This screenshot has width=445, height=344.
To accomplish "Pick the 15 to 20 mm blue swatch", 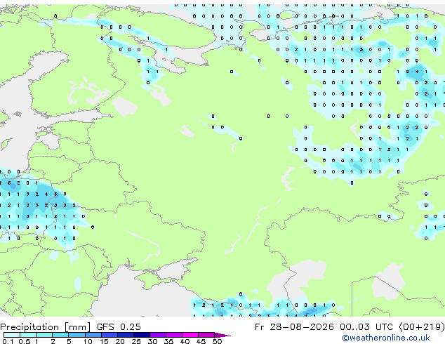I will (109, 335).
